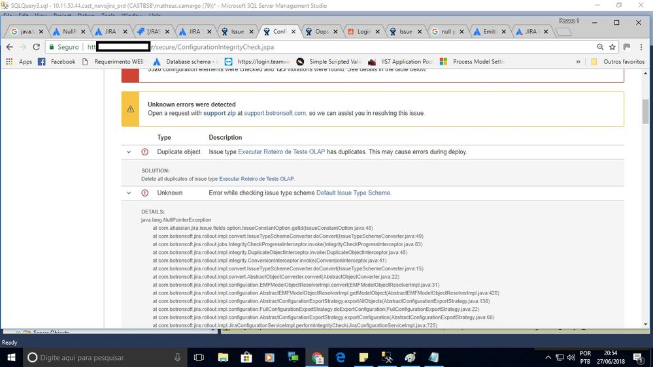Open Sticky Notes from the taskbar
Viewport: 653px width, 367px height.
pyautogui.click(x=363, y=357)
